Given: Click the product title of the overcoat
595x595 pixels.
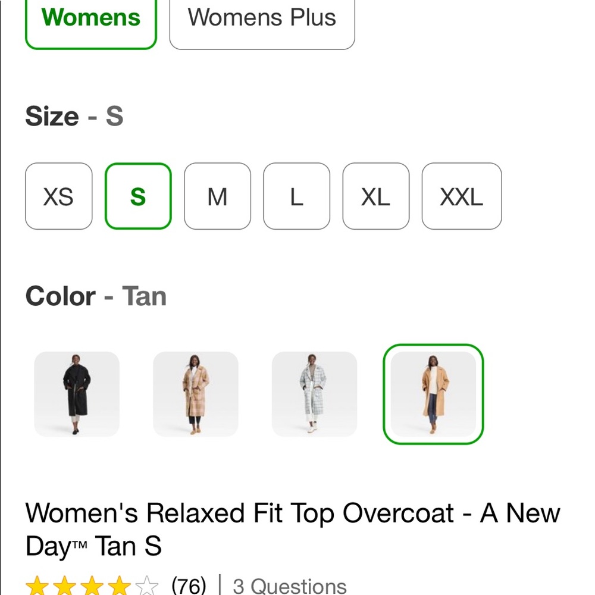Looking at the screenshot, I should [293, 529].
